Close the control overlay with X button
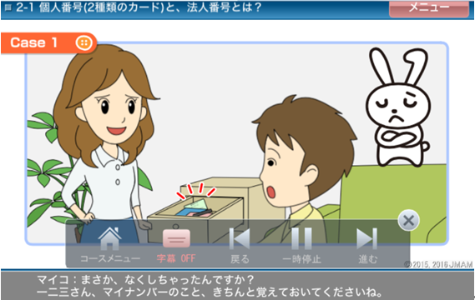Screen dimensions: 475x300 pyautogui.click(x=408, y=221)
